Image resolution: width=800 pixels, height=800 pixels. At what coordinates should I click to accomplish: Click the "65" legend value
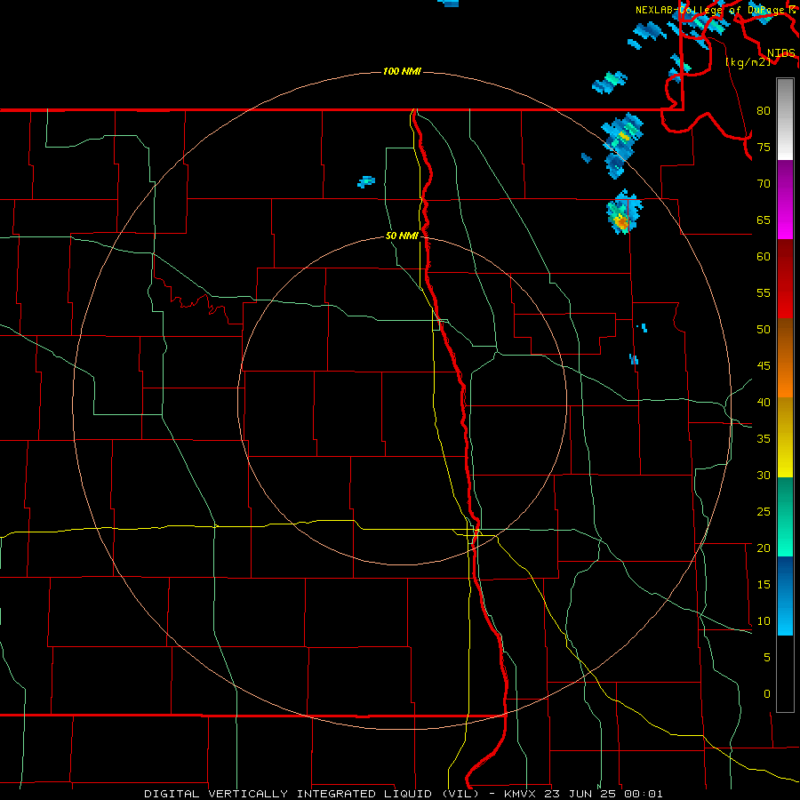tap(764, 220)
